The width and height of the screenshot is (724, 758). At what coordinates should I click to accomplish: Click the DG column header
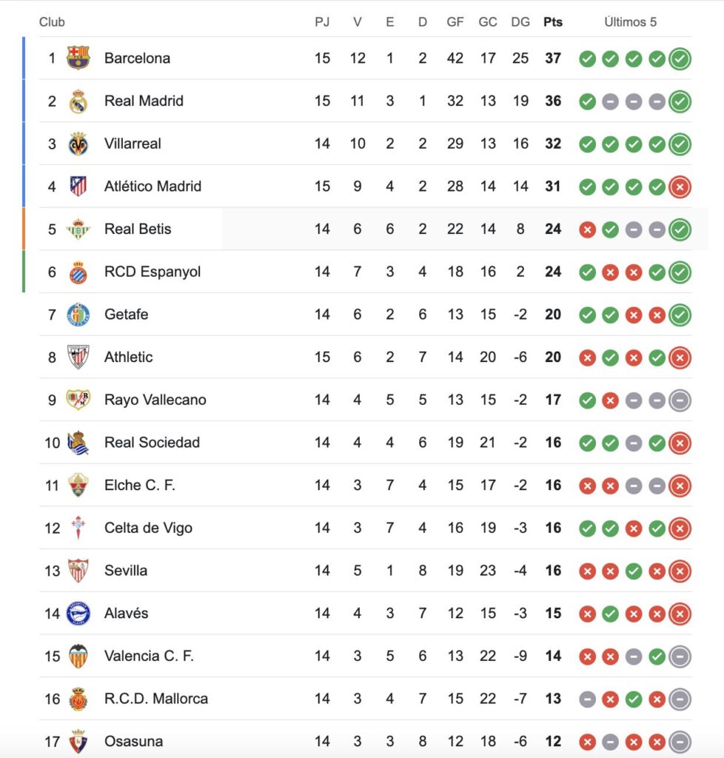pyautogui.click(x=520, y=22)
